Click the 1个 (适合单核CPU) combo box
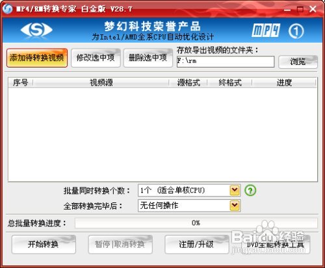Image resolution: width=325 pixels, height=268 pixels. pos(189,190)
